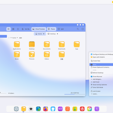The height and width of the screenshot is (113, 113).
Task: Switch to Icons view mode in Dolphin
Action: (x=8, y=29)
